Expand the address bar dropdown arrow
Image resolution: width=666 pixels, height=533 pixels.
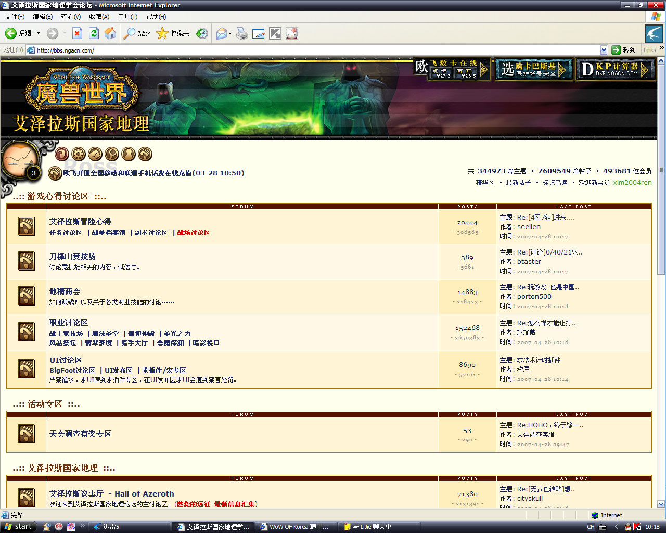[x=604, y=50]
